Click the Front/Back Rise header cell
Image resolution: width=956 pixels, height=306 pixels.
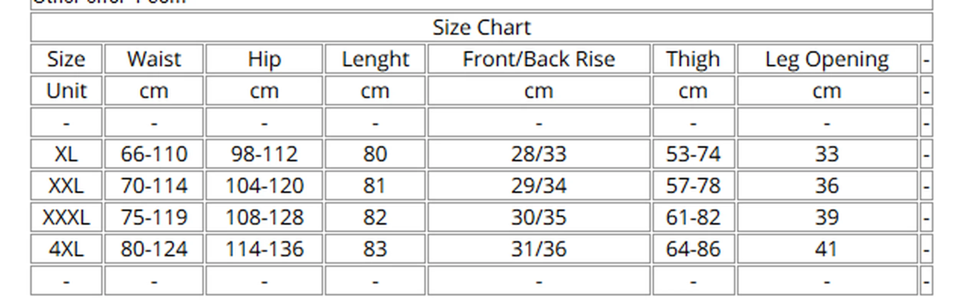538,59
